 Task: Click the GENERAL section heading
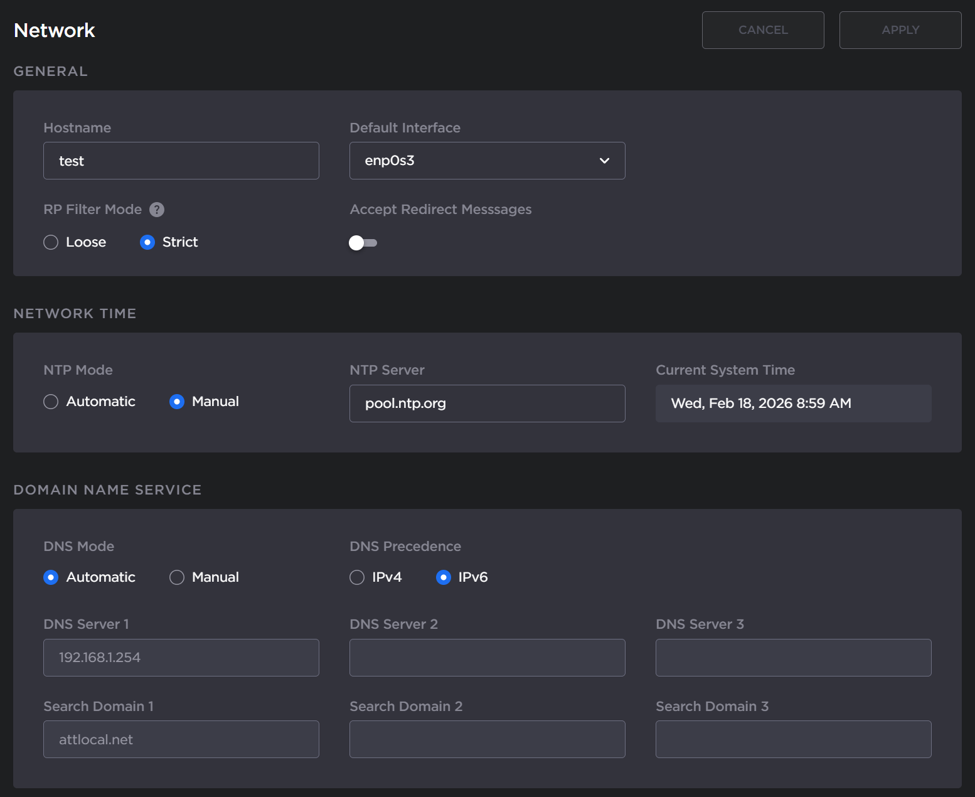pos(51,72)
